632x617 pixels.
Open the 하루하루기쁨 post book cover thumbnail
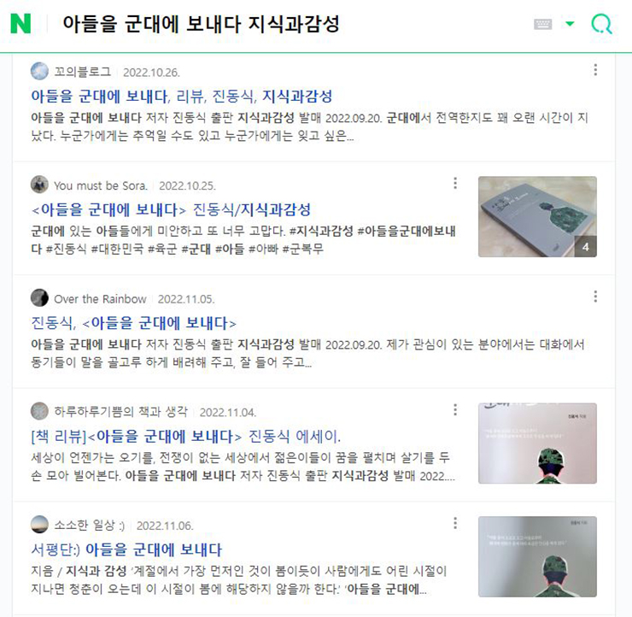[537, 444]
